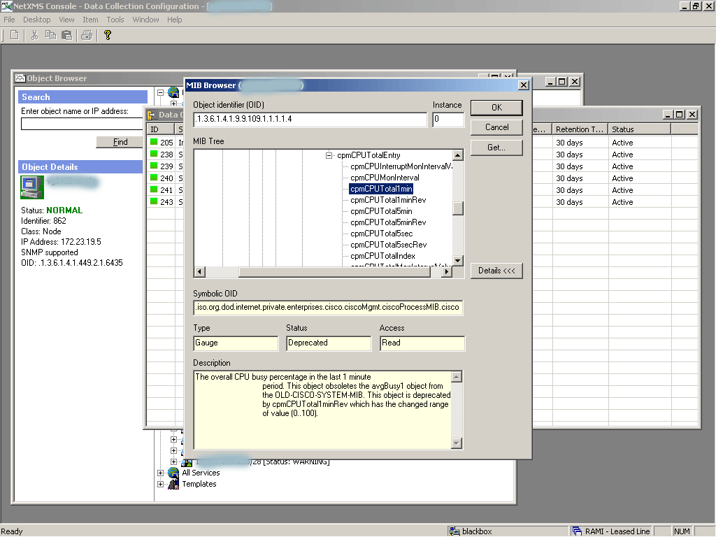This screenshot has width=716, height=537.
Task: Click the Instance input field
Action: pyautogui.click(x=447, y=120)
